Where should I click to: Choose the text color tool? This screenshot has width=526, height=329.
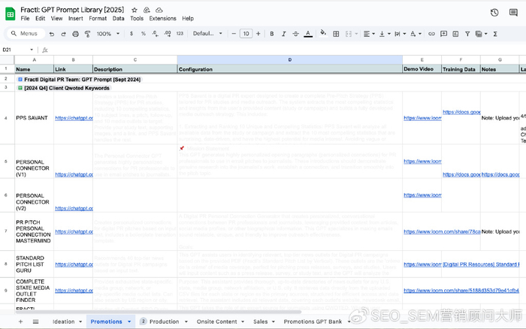pyautogui.click(x=308, y=34)
